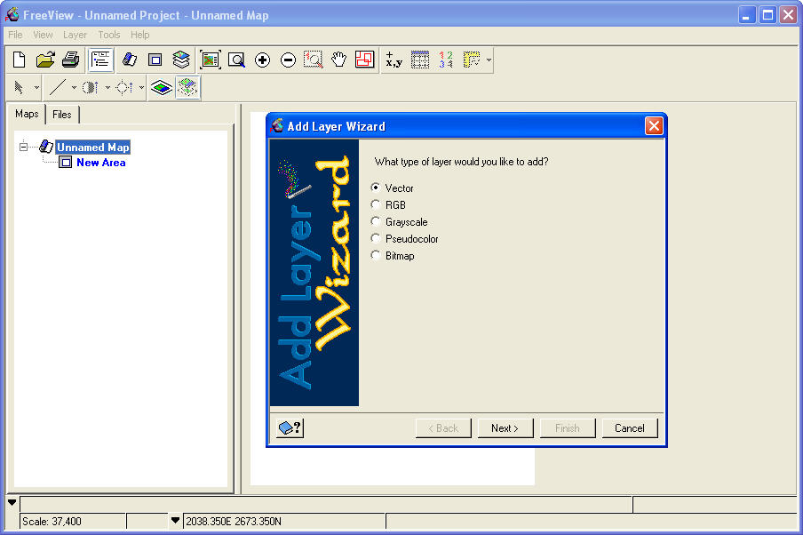Viewport: 803px width, 535px height.
Task: Open the View menu
Action: (x=43, y=35)
